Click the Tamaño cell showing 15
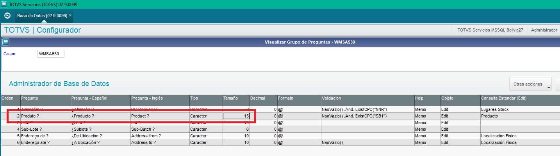The width and height of the screenshot is (560, 156). pos(236,116)
